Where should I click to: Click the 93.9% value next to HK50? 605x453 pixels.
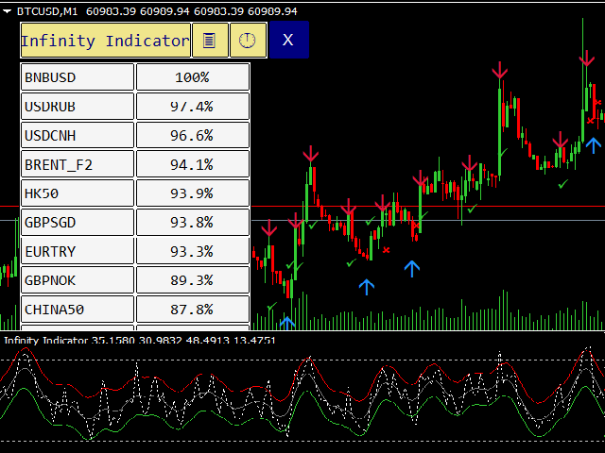(193, 193)
